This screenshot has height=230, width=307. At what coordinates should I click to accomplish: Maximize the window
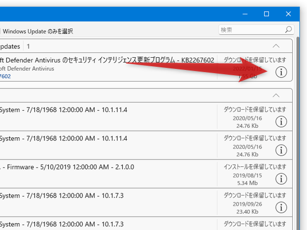(266, 14)
